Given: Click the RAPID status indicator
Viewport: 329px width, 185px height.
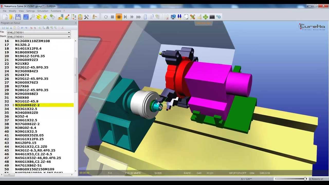Looking at the screenshot, I should (187, 173).
